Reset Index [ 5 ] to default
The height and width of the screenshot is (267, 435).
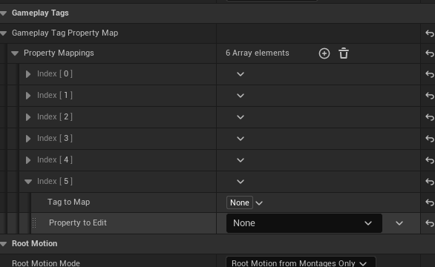[430, 182]
